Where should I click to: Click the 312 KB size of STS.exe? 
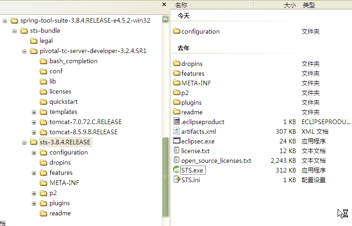(x=286, y=170)
